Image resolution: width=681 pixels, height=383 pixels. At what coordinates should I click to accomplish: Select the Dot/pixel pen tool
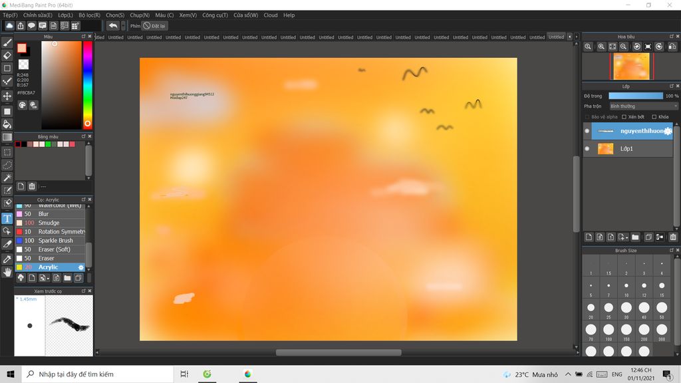click(7, 80)
